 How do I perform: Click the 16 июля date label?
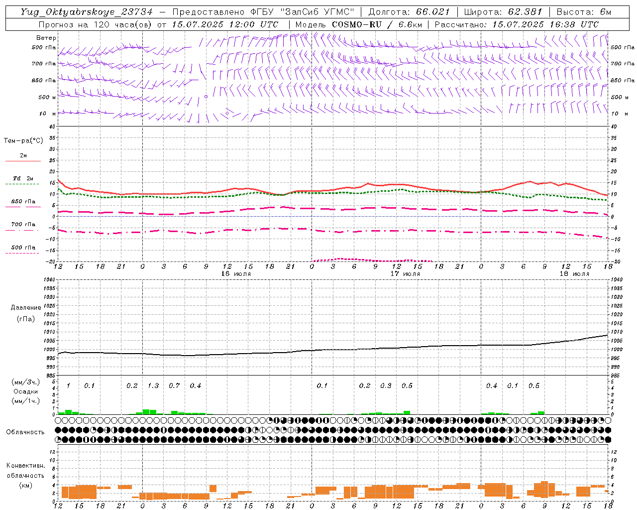pyautogui.click(x=236, y=274)
